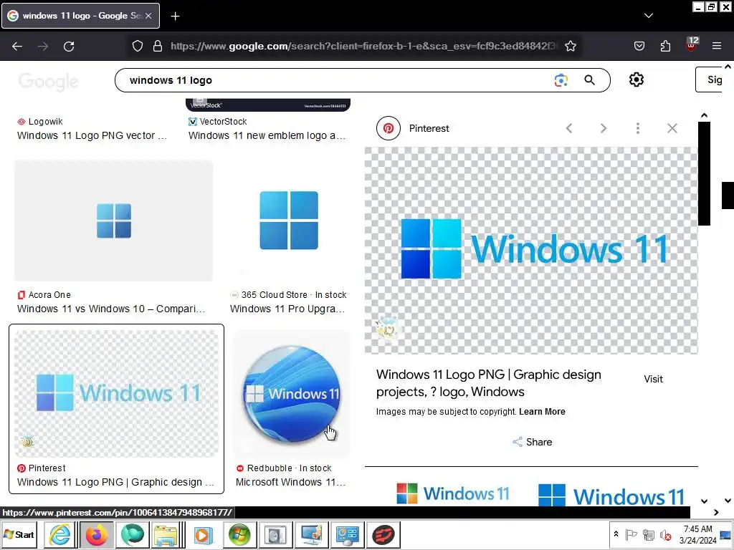Open the clock showing 7:45 AM
734x550 pixels.
(697, 534)
